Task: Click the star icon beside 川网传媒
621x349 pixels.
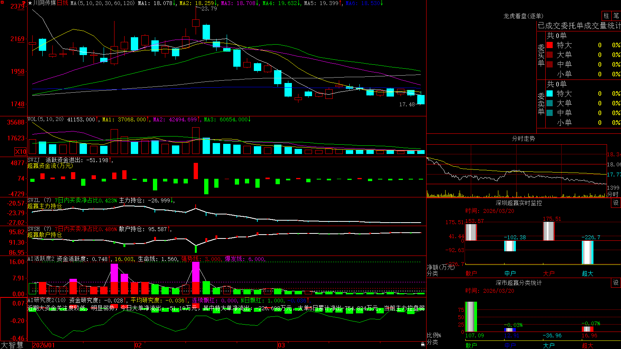Action: [30, 3]
